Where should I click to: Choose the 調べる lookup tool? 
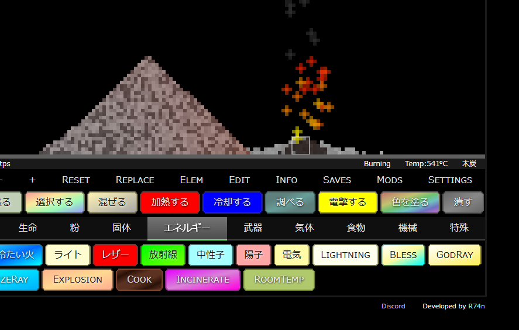pyautogui.click(x=290, y=202)
